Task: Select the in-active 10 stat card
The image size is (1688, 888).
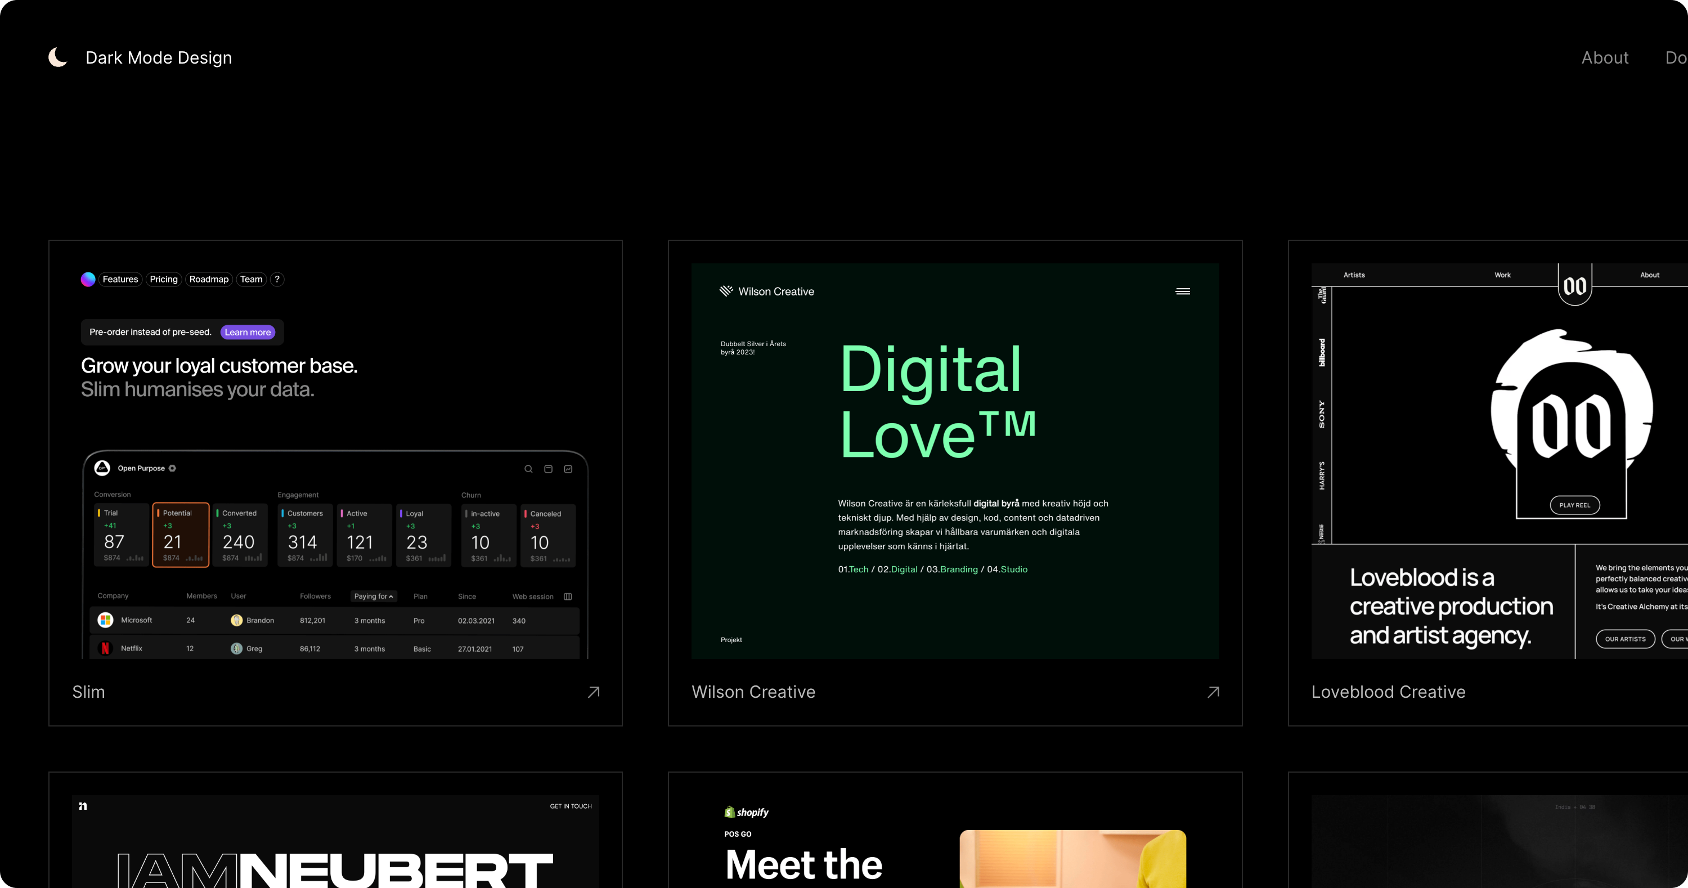Action: (489, 535)
